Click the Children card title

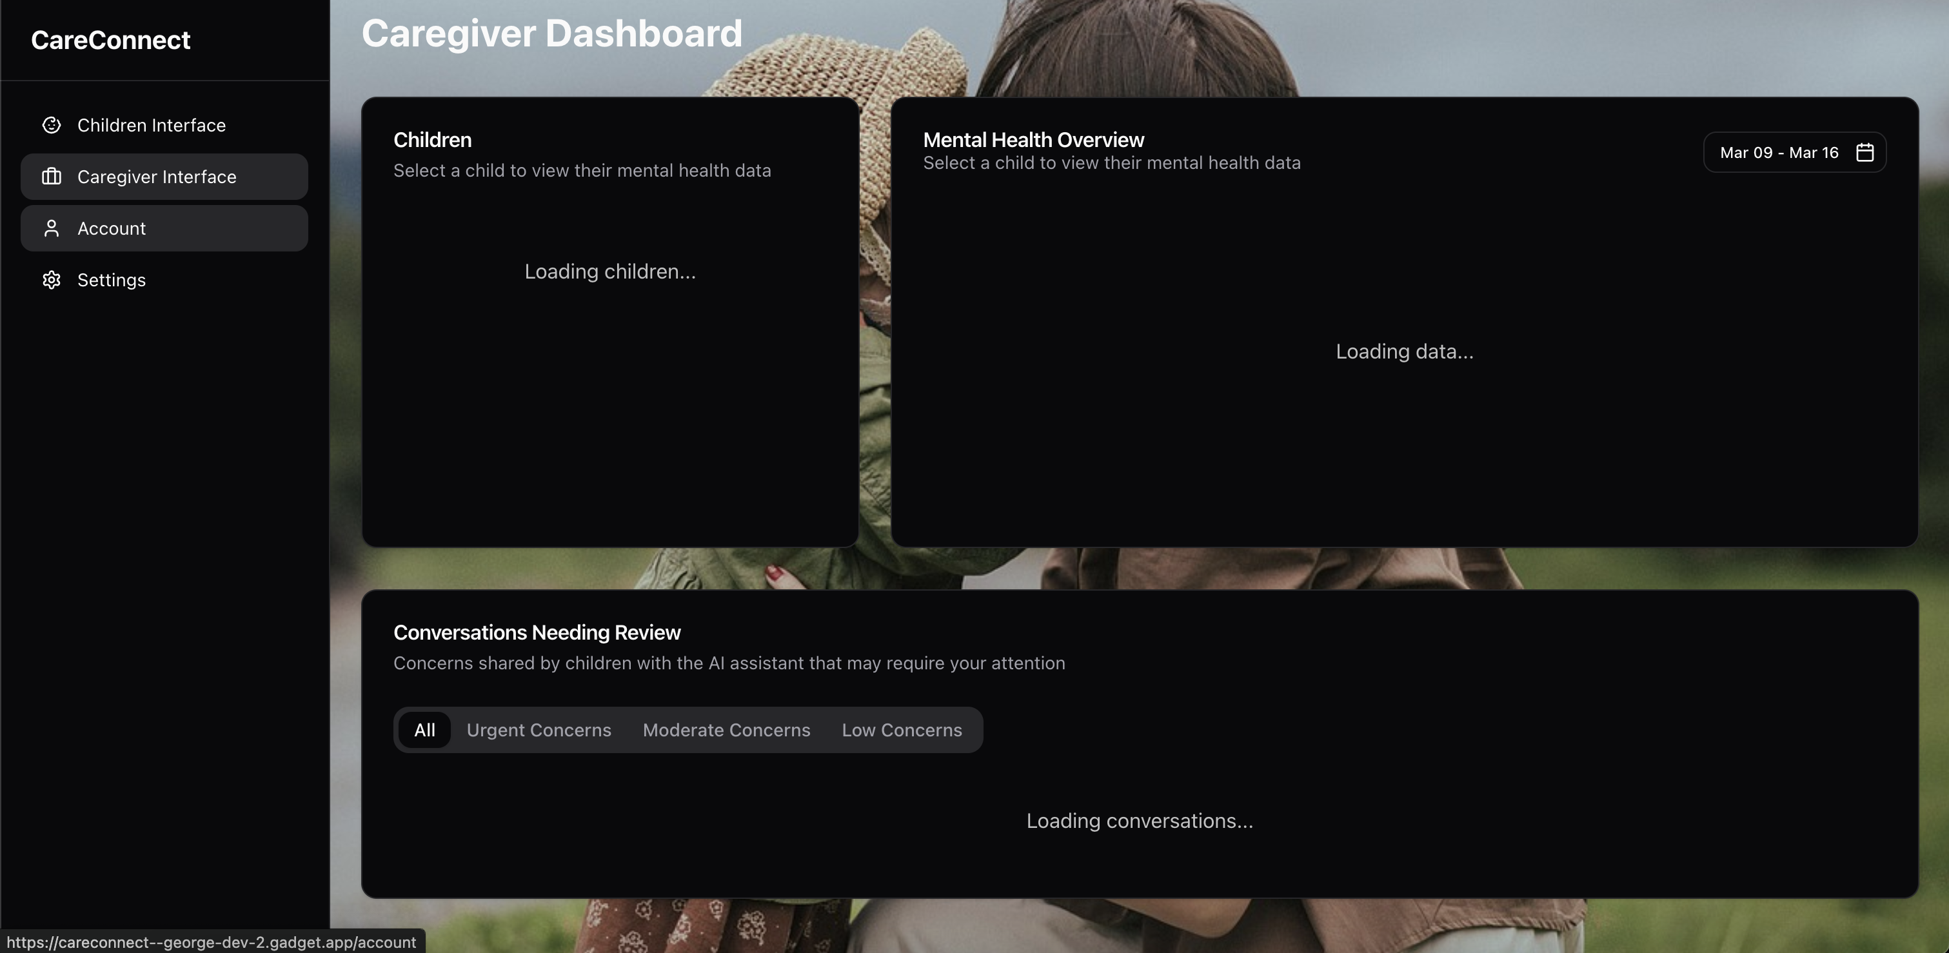coord(432,140)
